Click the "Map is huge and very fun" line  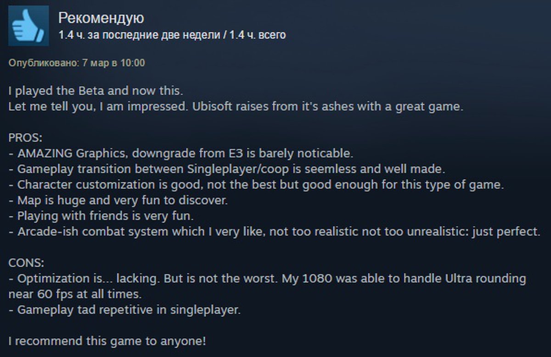pos(118,200)
